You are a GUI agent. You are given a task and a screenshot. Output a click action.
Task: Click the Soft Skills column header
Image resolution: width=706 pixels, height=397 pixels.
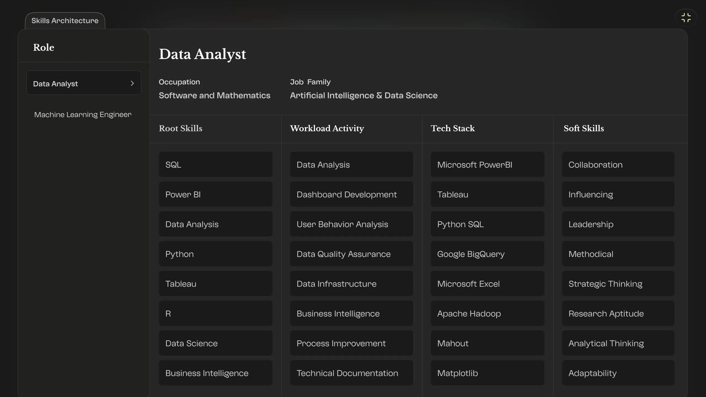click(x=584, y=128)
